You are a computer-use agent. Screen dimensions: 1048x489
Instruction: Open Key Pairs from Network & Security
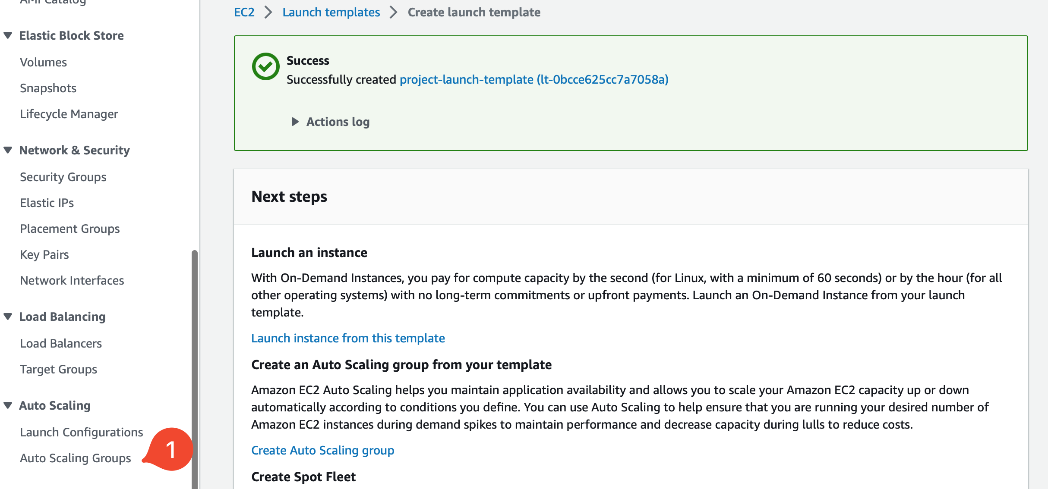pyautogui.click(x=44, y=254)
